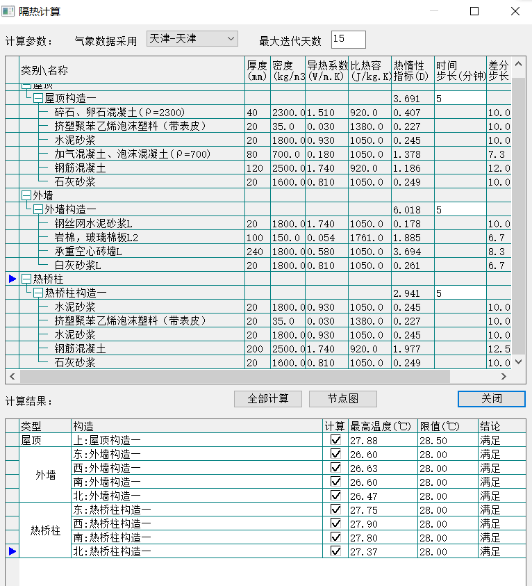This screenshot has width=532, height=586.
Task: Click the 最大迭代天数 input field
Action: point(348,40)
